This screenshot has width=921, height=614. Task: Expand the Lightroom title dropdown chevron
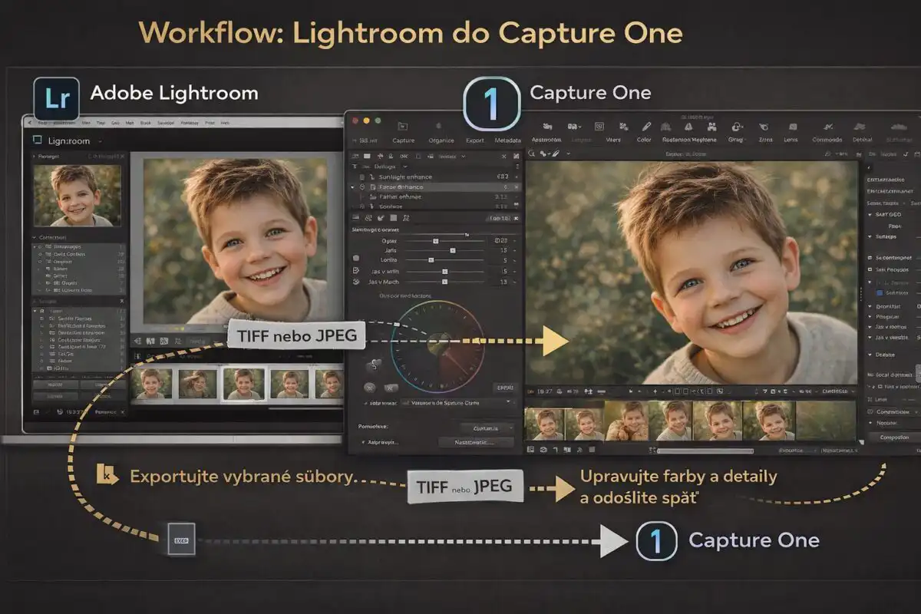click(100, 141)
